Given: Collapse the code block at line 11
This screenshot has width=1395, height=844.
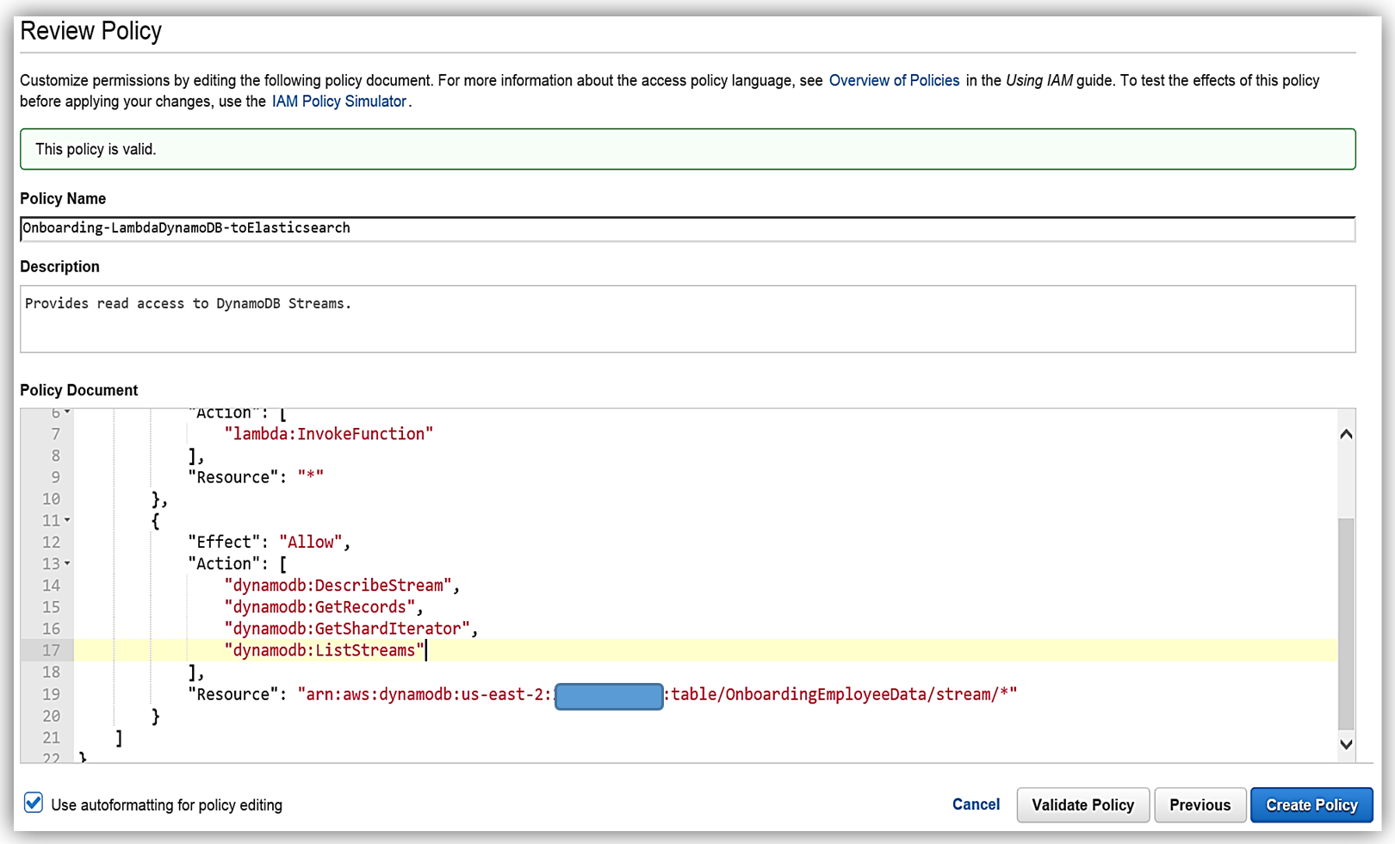Looking at the screenshot, I should 67,520.
